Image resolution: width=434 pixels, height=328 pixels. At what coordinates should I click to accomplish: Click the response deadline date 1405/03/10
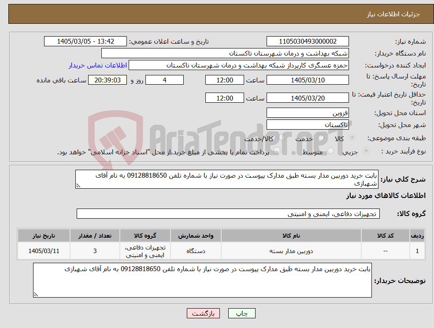pyautogui.click(x=308, y=80)
